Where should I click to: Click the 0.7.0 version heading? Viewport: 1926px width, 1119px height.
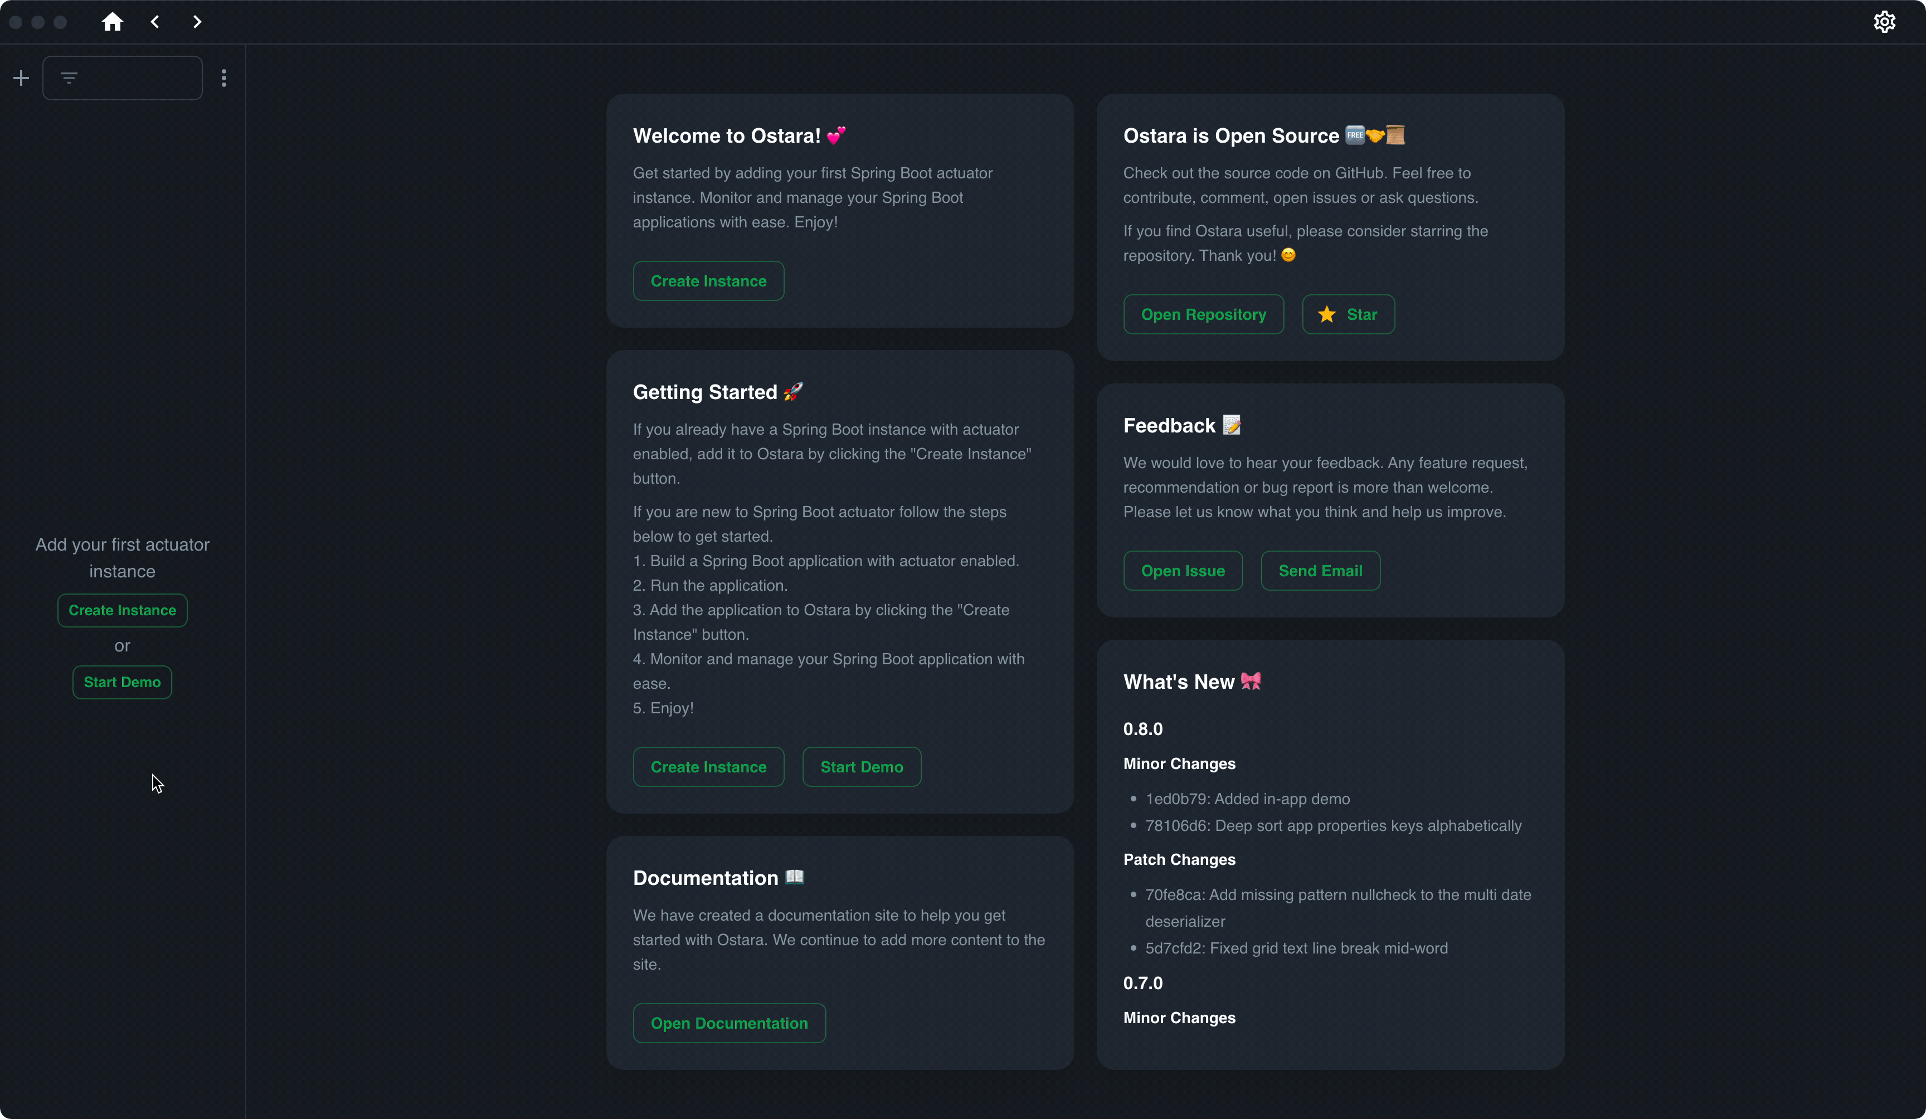click(x=1142, y=984)
